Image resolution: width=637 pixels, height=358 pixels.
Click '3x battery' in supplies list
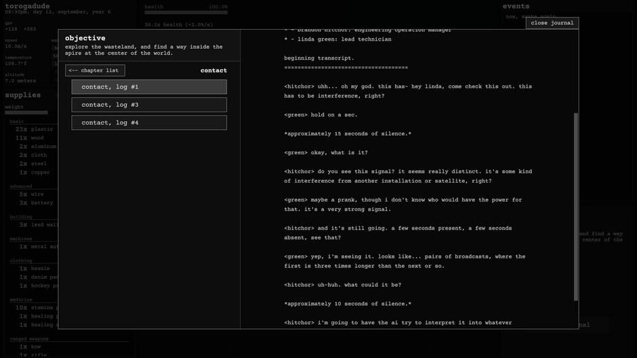[36, 203]
